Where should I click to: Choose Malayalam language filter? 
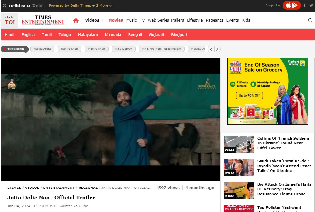point(88,34)
